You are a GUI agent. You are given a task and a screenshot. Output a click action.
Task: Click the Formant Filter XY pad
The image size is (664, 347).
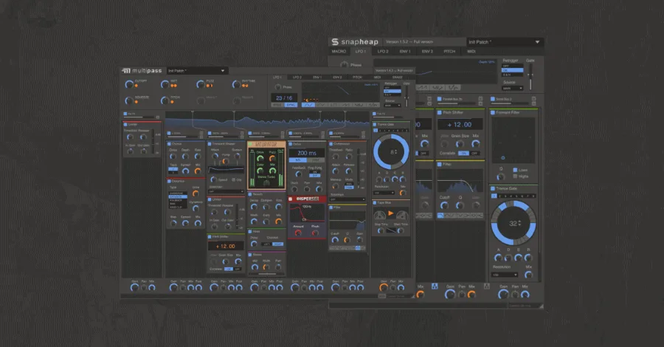coord(513,140)
